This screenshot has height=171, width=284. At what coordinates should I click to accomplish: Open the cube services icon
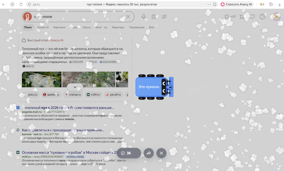click(263, 17)
